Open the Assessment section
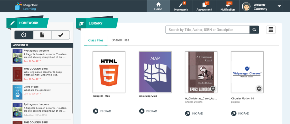The image size is (290, 124). [x=204, y=6]
